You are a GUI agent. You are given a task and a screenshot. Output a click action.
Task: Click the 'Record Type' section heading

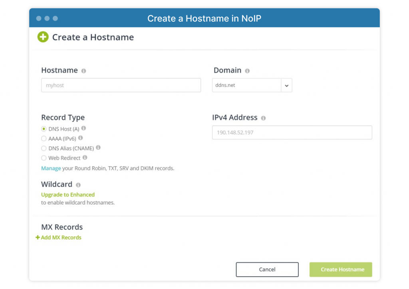63,118
